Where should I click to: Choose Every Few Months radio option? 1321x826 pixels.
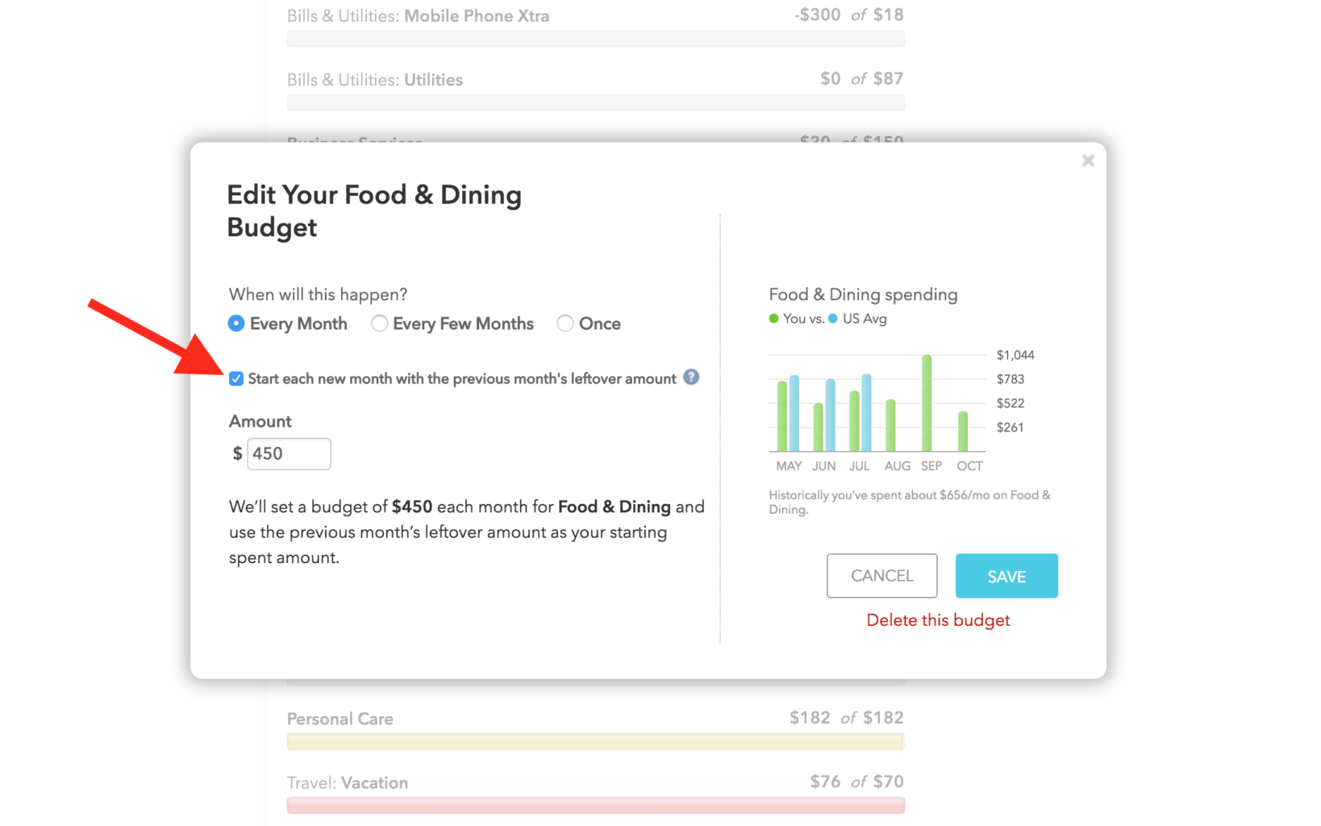[379, 323]
